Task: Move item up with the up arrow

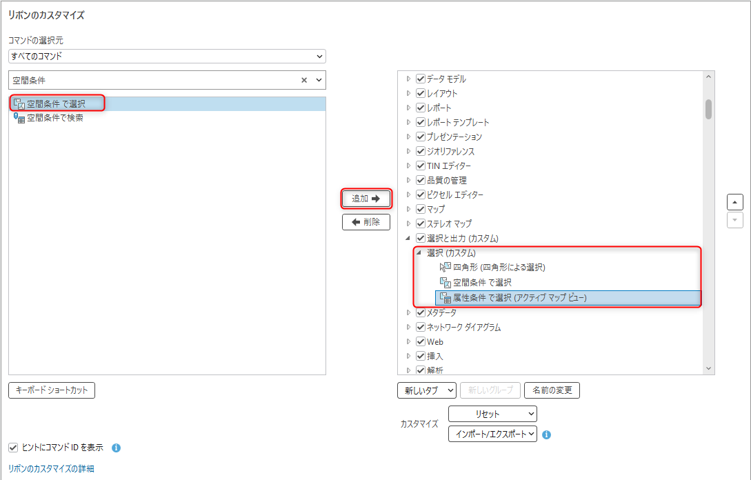Action: coord(734,201)
